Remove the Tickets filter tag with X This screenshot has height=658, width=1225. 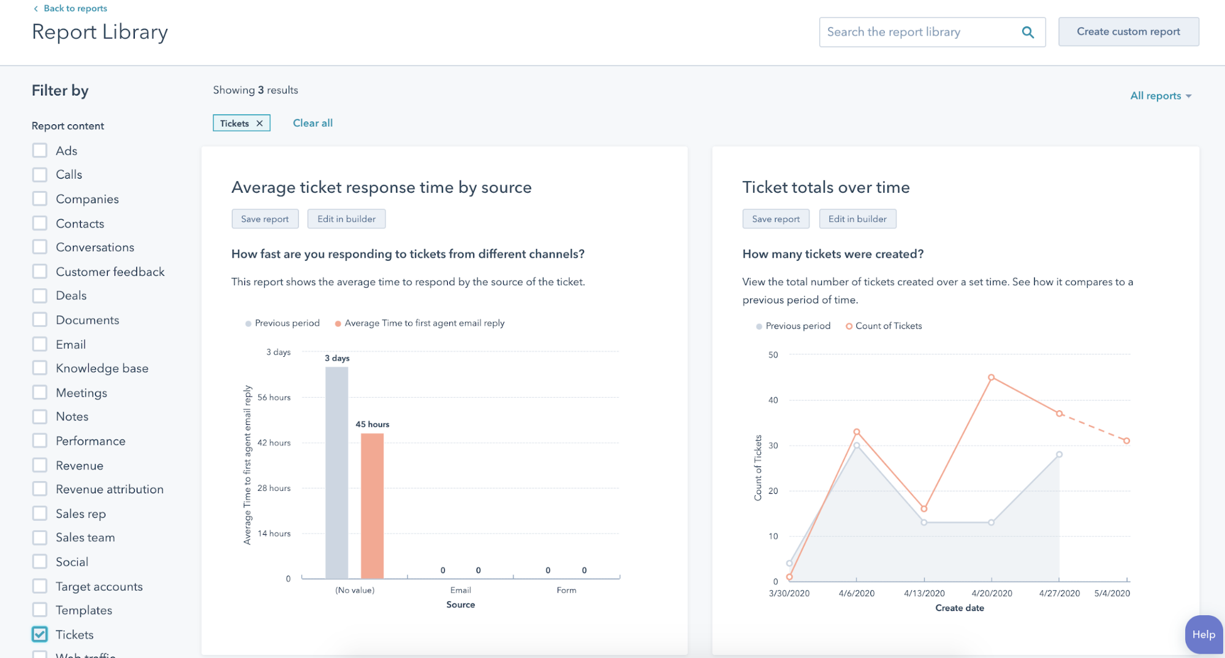pos(260,124)
